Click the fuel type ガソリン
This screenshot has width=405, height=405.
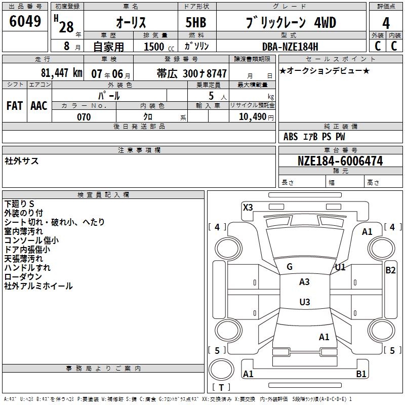[x=196, y=46]
